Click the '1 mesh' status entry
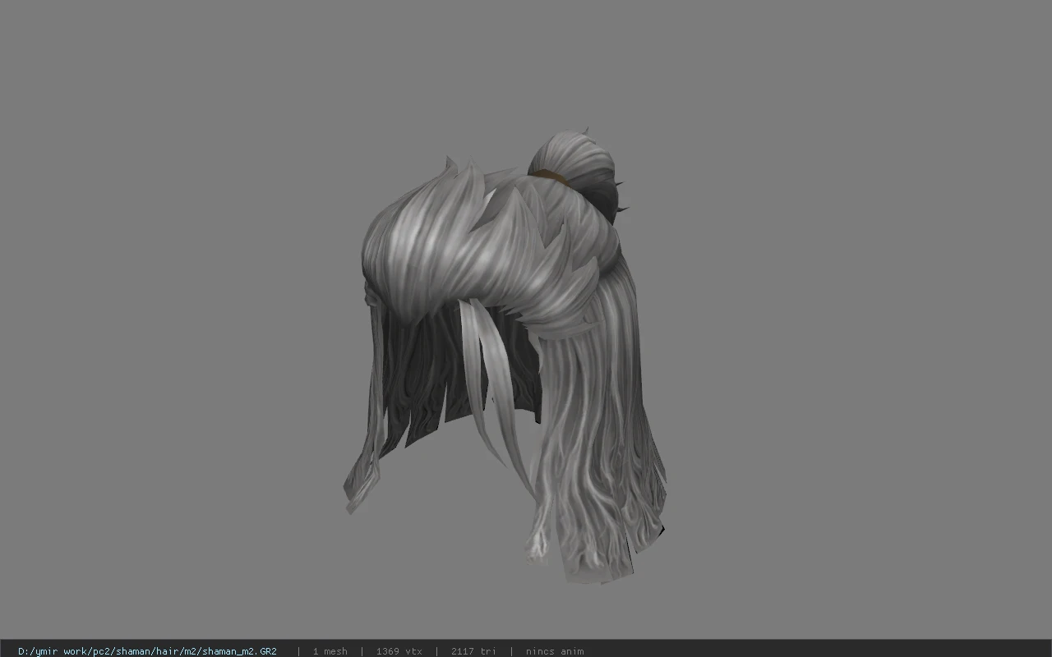This screenshot has width=1052, height=657. (x=330, y=651)
